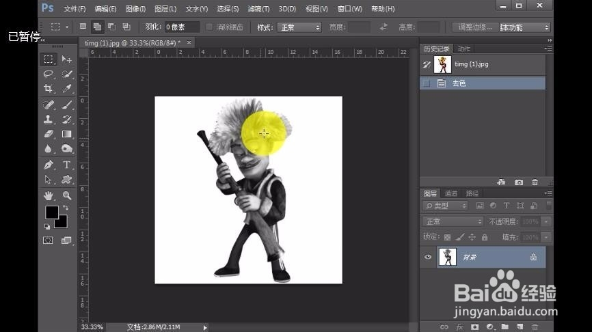Create new snapshot in History panel
This screenshot has width=592, height=332.
pos(519,182)
